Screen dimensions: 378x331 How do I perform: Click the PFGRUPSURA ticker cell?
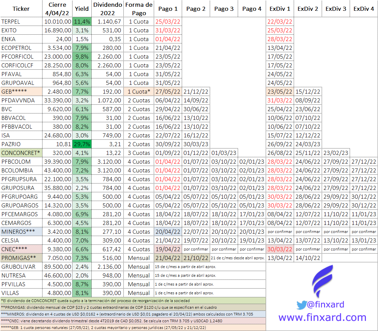(x=21, y=179)
